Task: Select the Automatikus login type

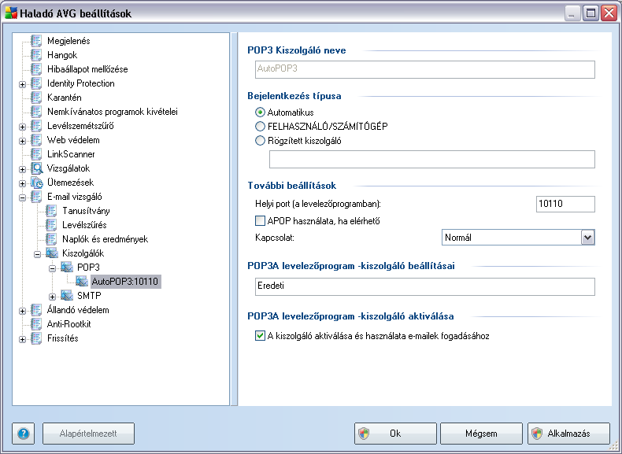Action: tap(260, 113)
